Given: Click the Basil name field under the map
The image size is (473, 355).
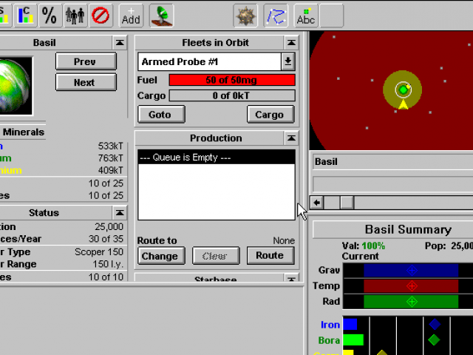Looking at the screenshot, I should [x=392, y=162].
